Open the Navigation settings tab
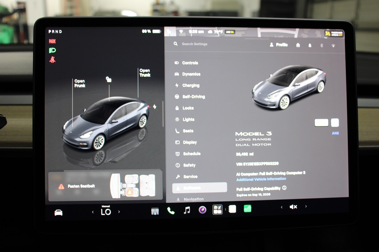The width and height of the screenshot is (379, 252). coord(190,199)
